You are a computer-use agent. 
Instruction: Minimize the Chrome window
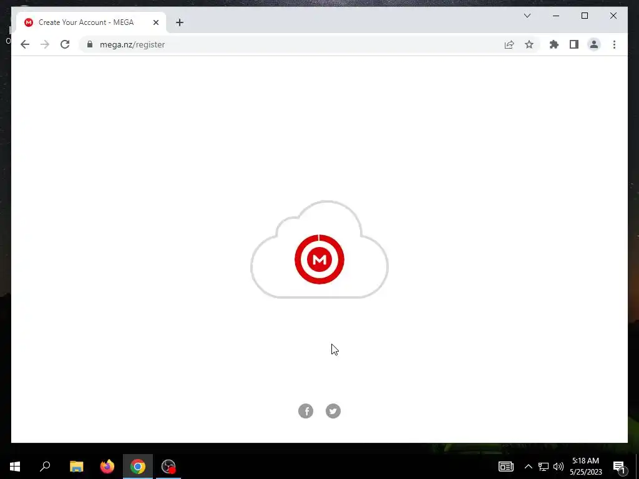(556, 16)
